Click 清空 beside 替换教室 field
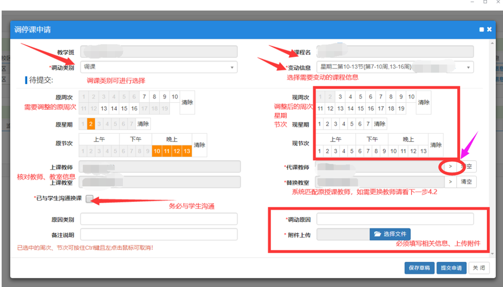This screenshot has height=287, width=503. [466, 182]
